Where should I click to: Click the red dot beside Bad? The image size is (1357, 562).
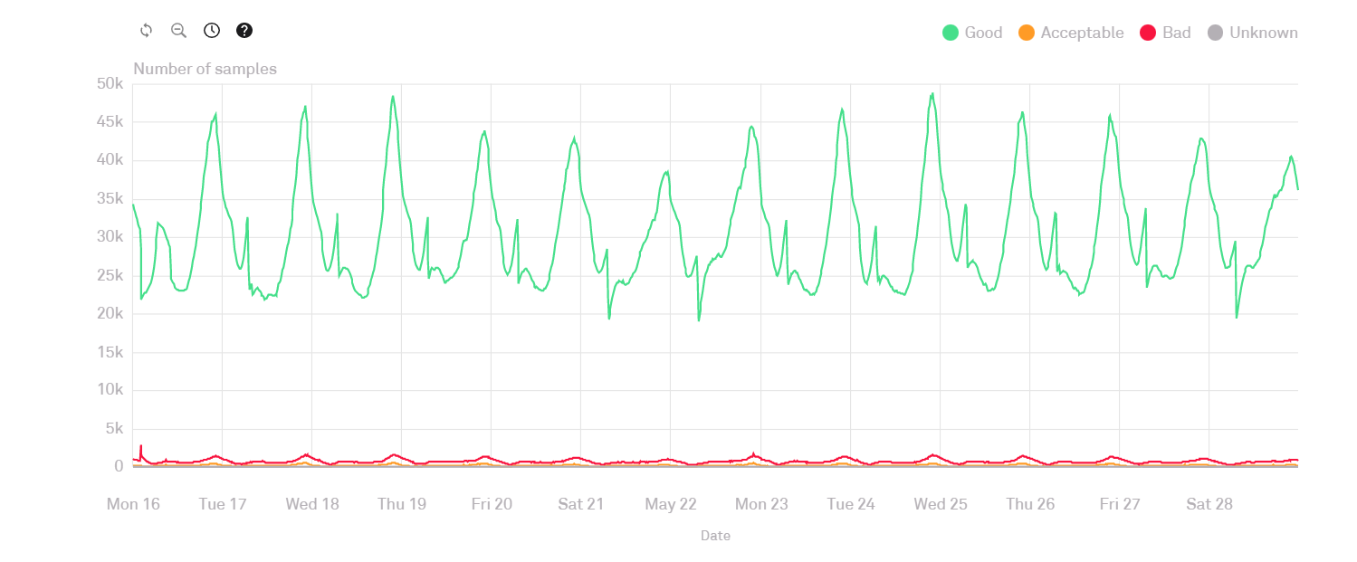click(x=1148, y=33)
